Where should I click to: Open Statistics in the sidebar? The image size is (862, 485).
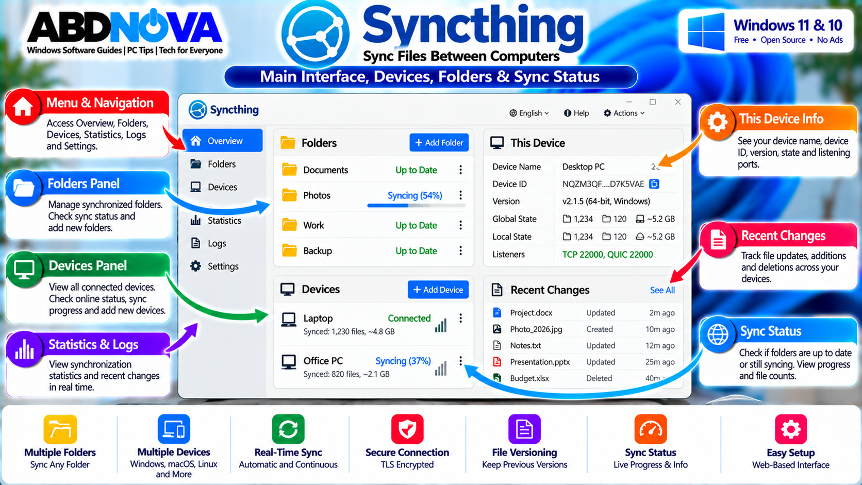tap(215, 221)
